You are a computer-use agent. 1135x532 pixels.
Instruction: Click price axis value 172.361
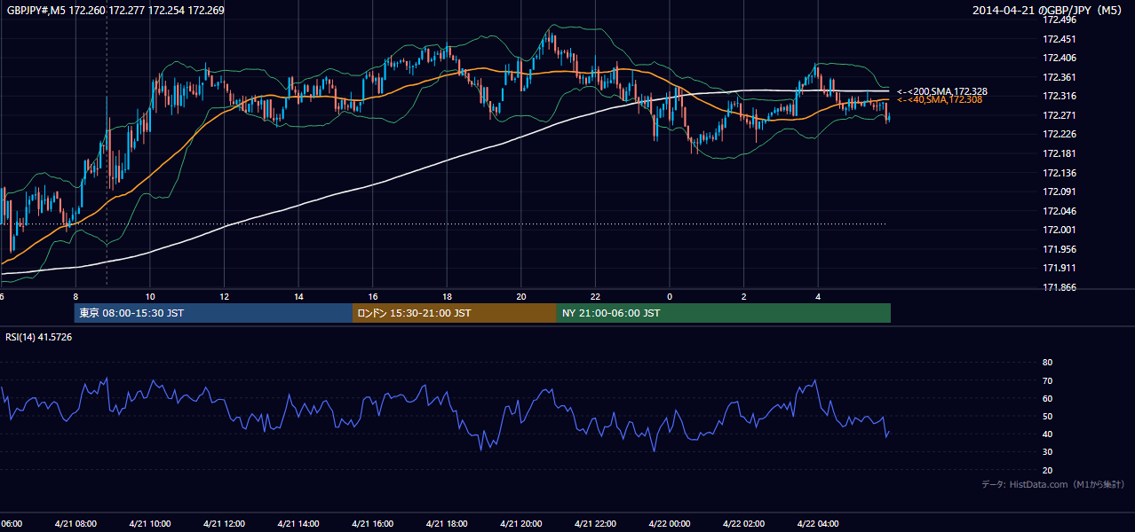click(x=1060, y=77)
